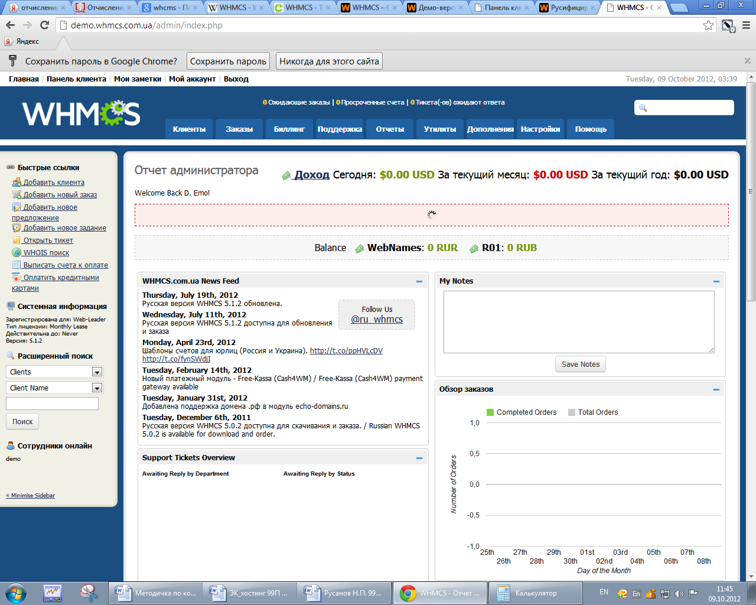Click the Save Notes button
Image resolution: width=756 pixels, height=605 pixels.
[581, 364]
